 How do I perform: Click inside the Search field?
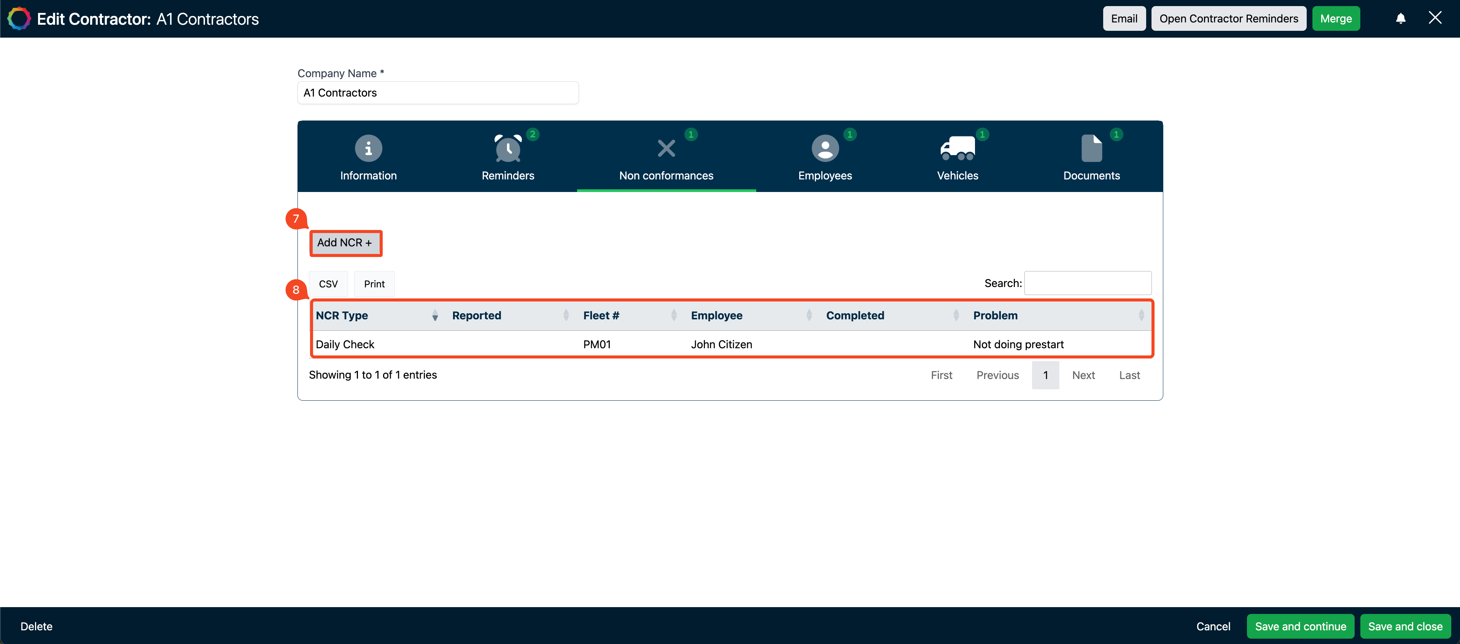pyautogui.click(x=1087, y=282)
